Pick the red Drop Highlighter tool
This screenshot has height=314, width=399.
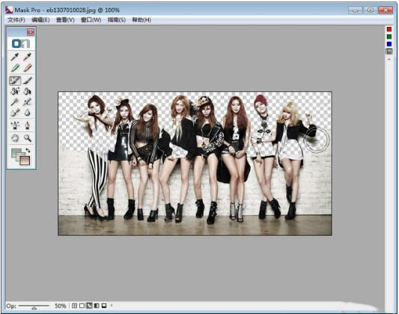(28, 68)
